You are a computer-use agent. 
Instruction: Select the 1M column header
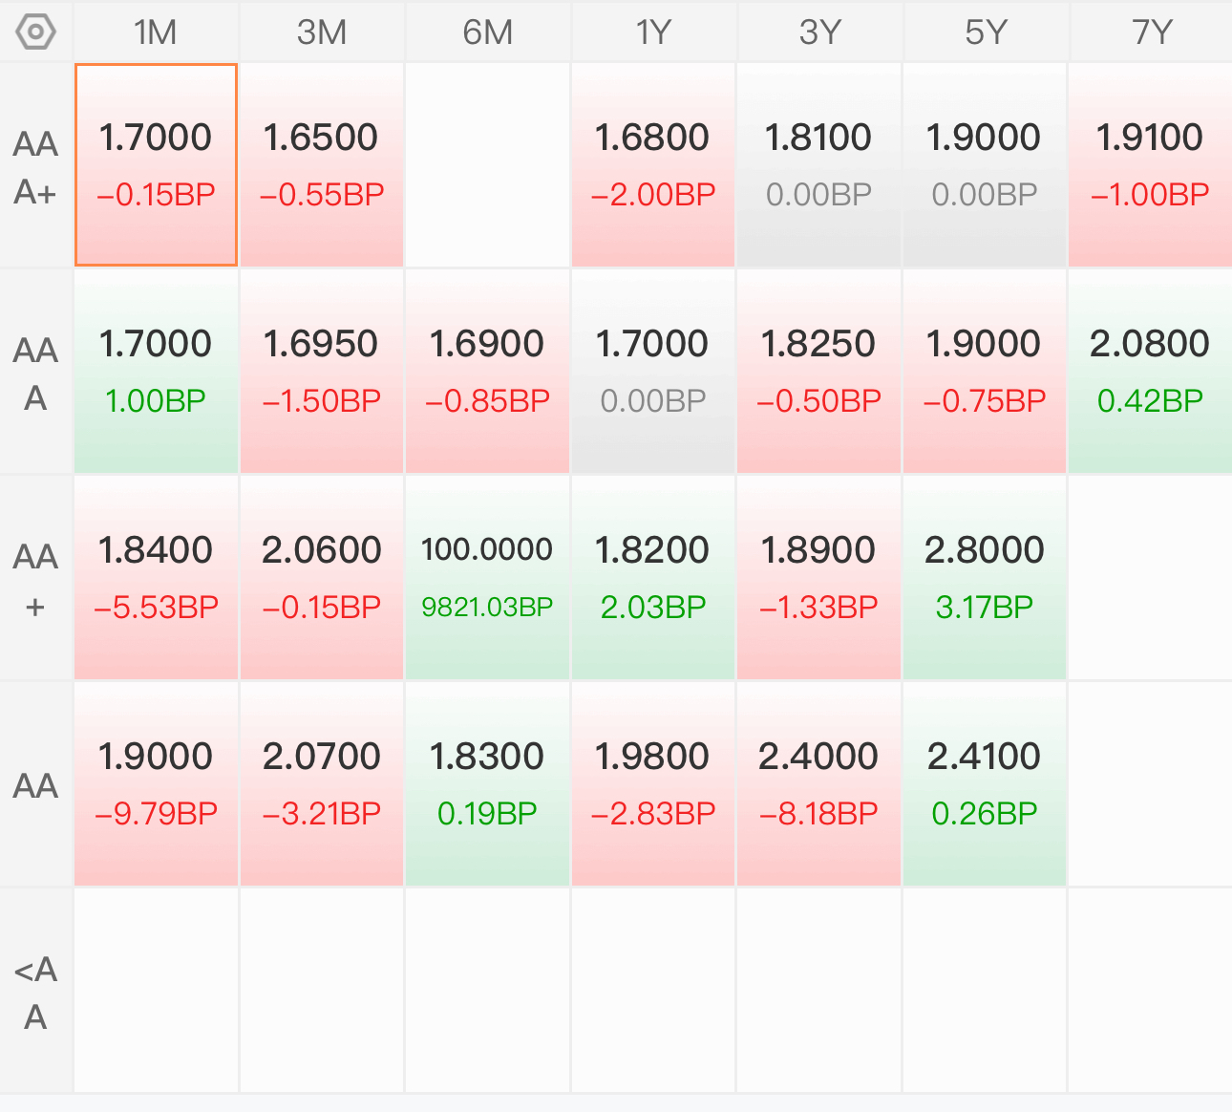point(156,32)
